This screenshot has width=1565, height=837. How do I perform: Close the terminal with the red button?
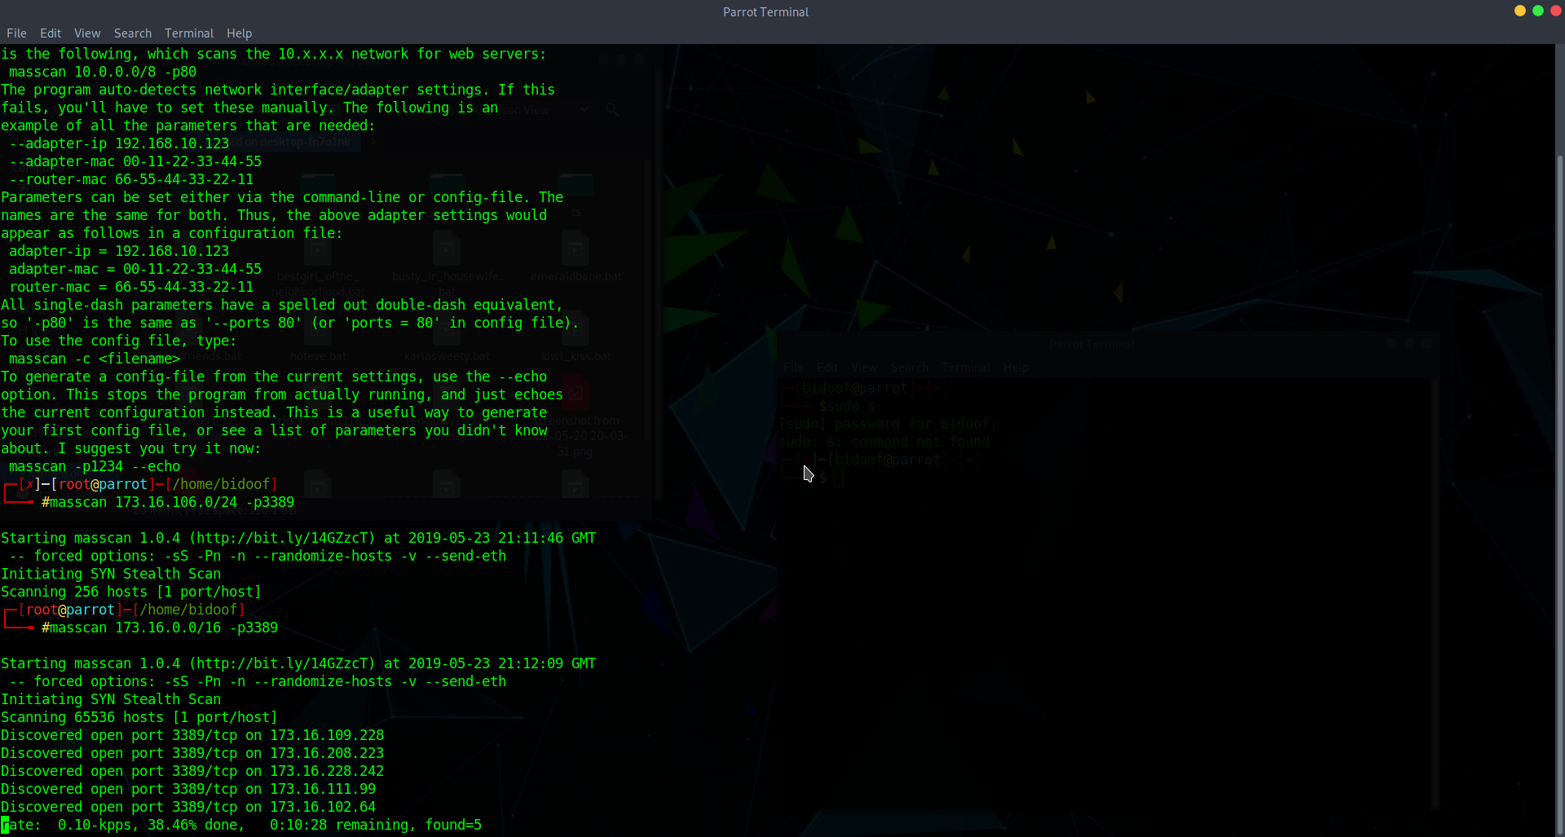(x=1555, y=11)
